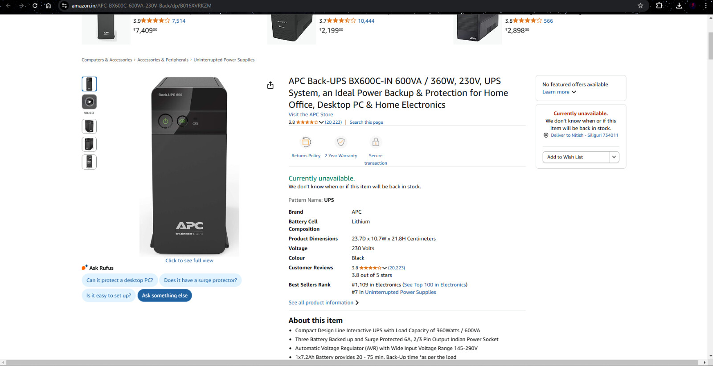
Task: Click the Add to Wish List button
Action: point(576,157)
